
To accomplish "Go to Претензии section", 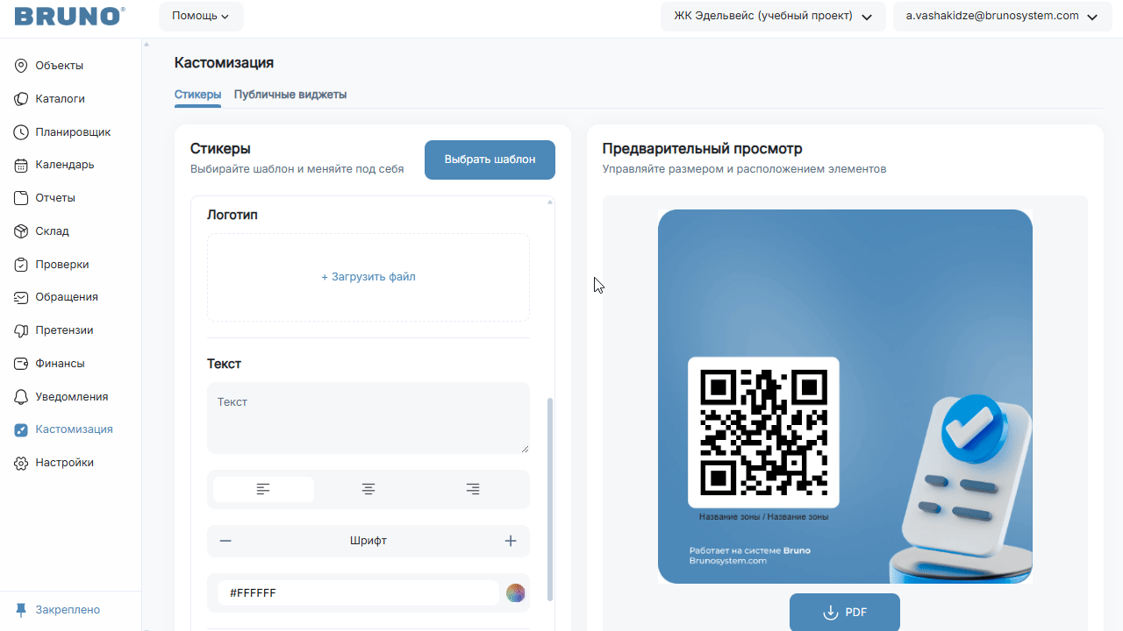I will [x=64, y=330].
